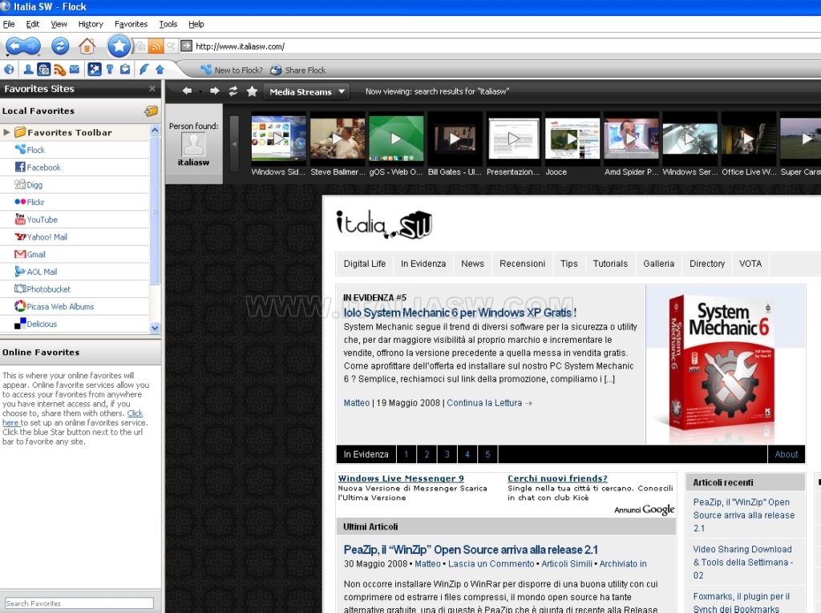The width and height of the screenshot is (821, 613).
Task: Click the orange RSS feed icon in address bar
Action: click(156, 46)
